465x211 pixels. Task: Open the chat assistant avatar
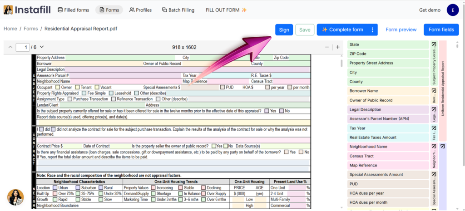click(x=15, y=198)
